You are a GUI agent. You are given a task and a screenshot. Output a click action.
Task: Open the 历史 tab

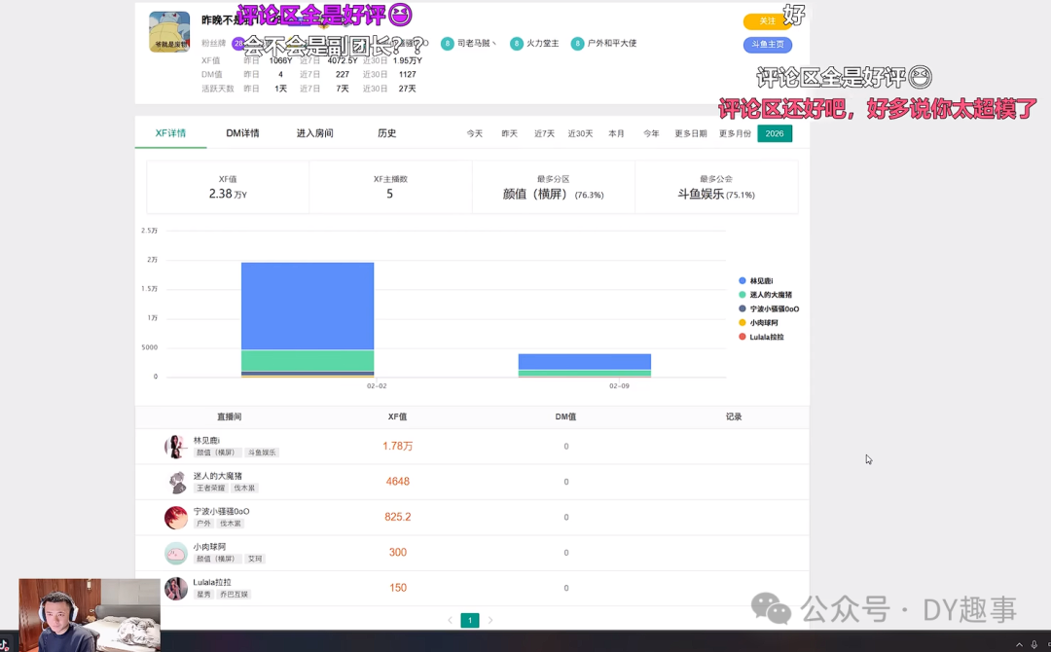(386, 133)
